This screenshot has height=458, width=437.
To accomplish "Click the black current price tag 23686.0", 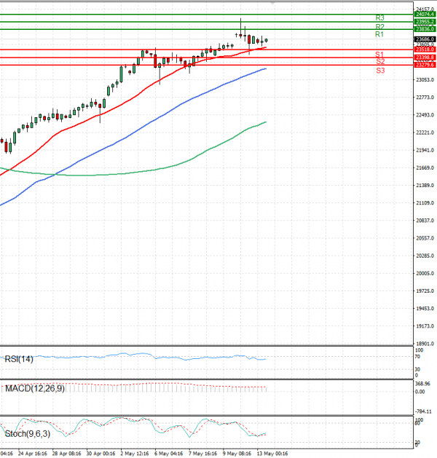I will 425,39.
